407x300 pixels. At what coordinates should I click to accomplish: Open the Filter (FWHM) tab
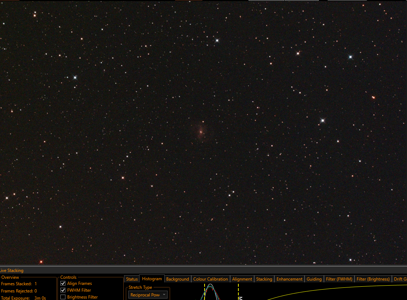339,279
